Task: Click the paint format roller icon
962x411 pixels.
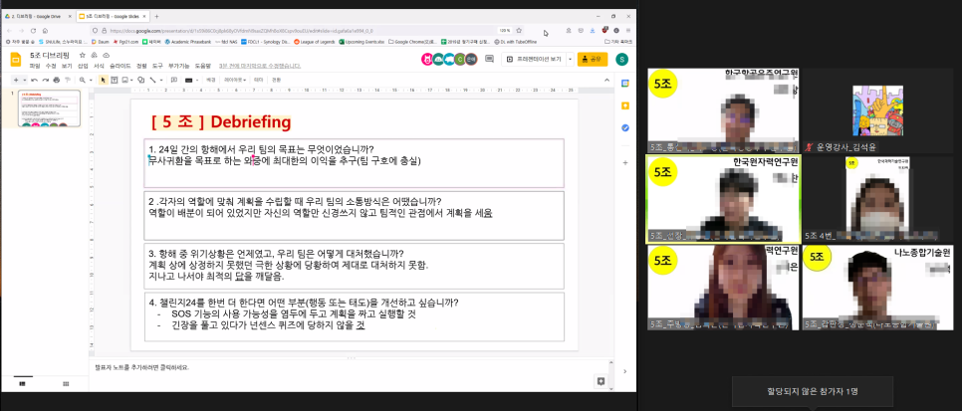Action: pyautogui.click(x=68, y=80)
